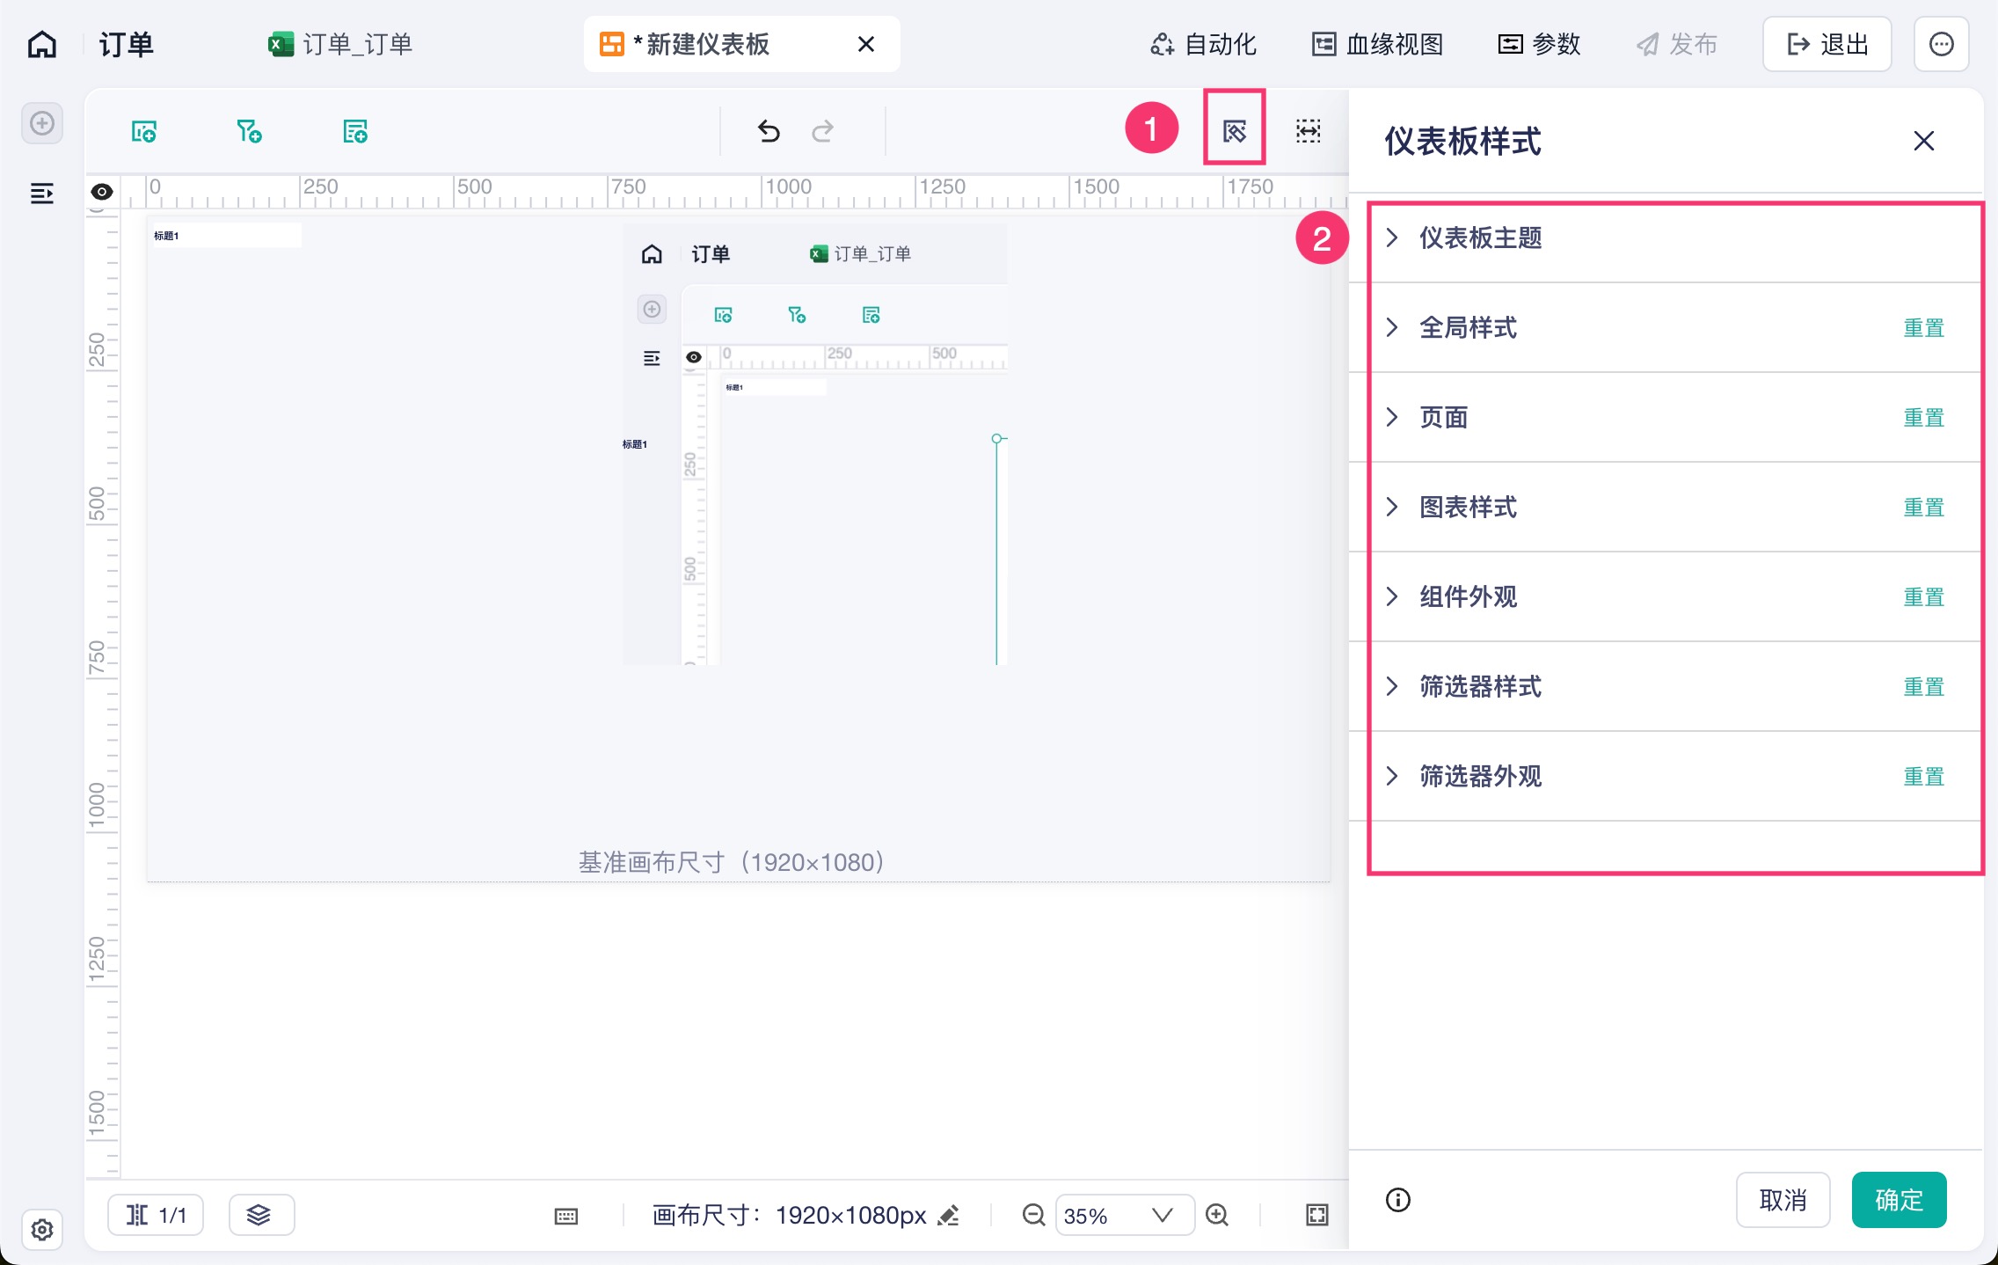Zoom out with the minus magnifier
This screenshot has height=1265, width=1998.
coord(1033,1216)
